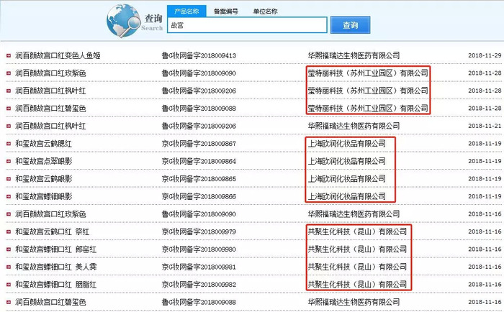Click the date 2018-11-21
Screen dimensions: 504x312
click(485, 126)
